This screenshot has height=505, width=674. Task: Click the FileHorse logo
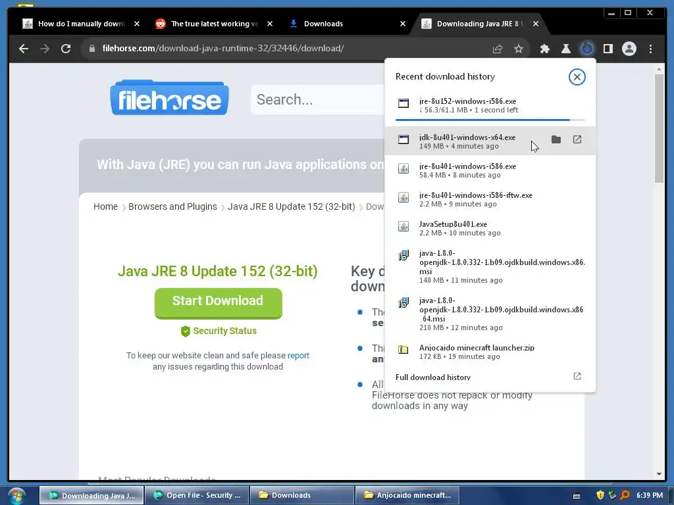click(x=169, y=97)
